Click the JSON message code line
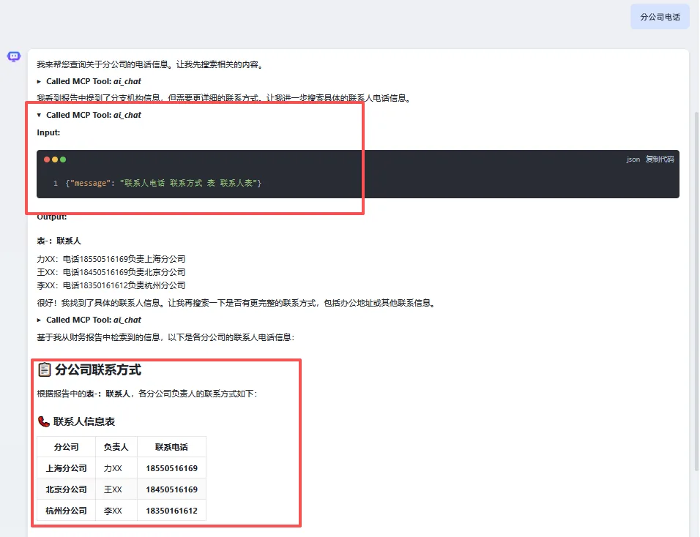The height and width of the screenshot is (537, 700). tap(163, 183)
